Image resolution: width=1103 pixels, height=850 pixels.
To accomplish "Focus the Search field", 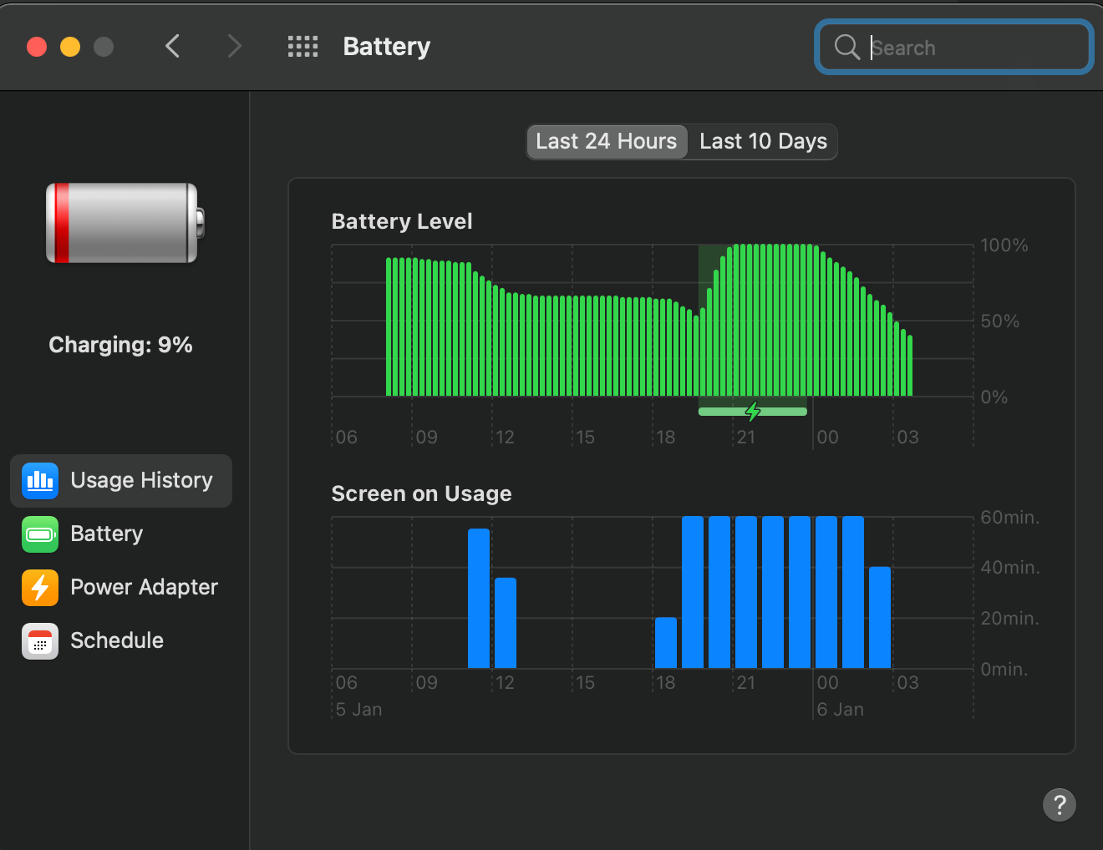I will 954,47.
